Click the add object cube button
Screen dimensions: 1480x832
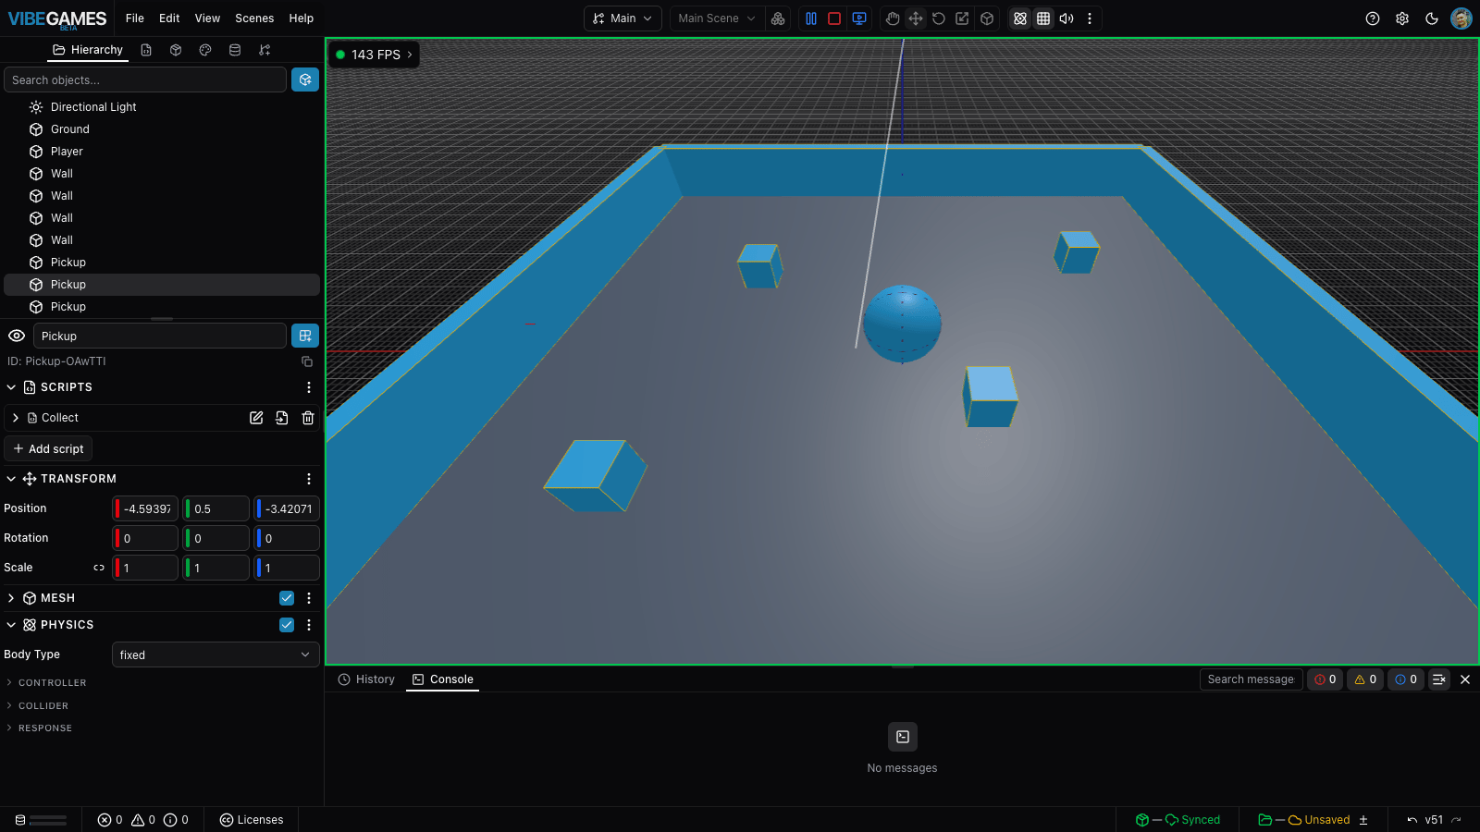[x=305, y=80]
